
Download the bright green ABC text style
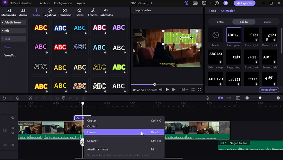pos(125,72)
